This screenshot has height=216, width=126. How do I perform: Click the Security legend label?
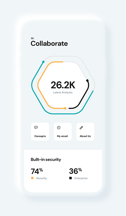tap(42, 178)
